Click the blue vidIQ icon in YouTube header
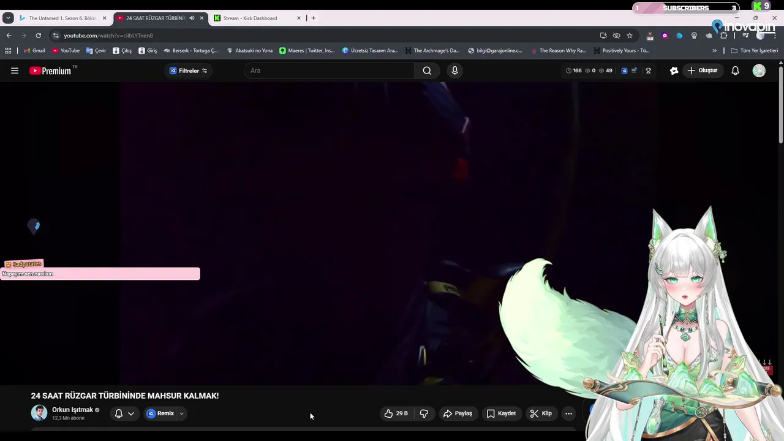 click(x=624, y=70)
